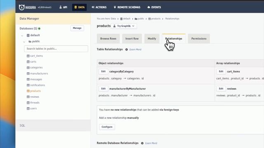
Task: Click the Remote Database Relationships info icon
Action: pos(142,143)
